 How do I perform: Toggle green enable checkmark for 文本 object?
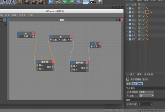coord(144,5)
